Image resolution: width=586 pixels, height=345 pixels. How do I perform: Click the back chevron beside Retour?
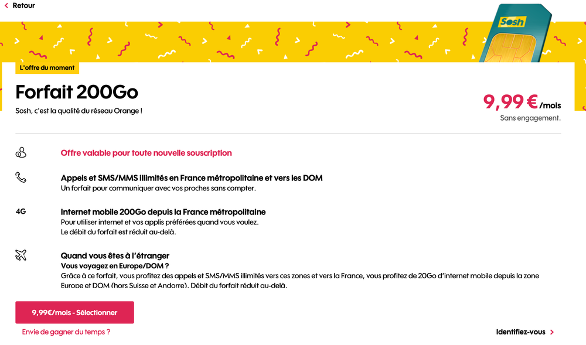(x=6, y=6)
